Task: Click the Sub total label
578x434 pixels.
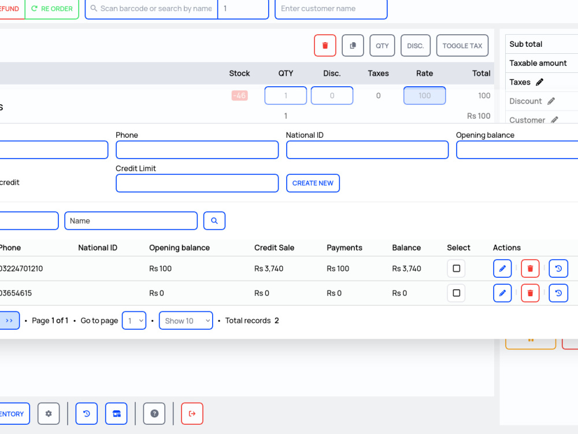Action: (525, 44)
